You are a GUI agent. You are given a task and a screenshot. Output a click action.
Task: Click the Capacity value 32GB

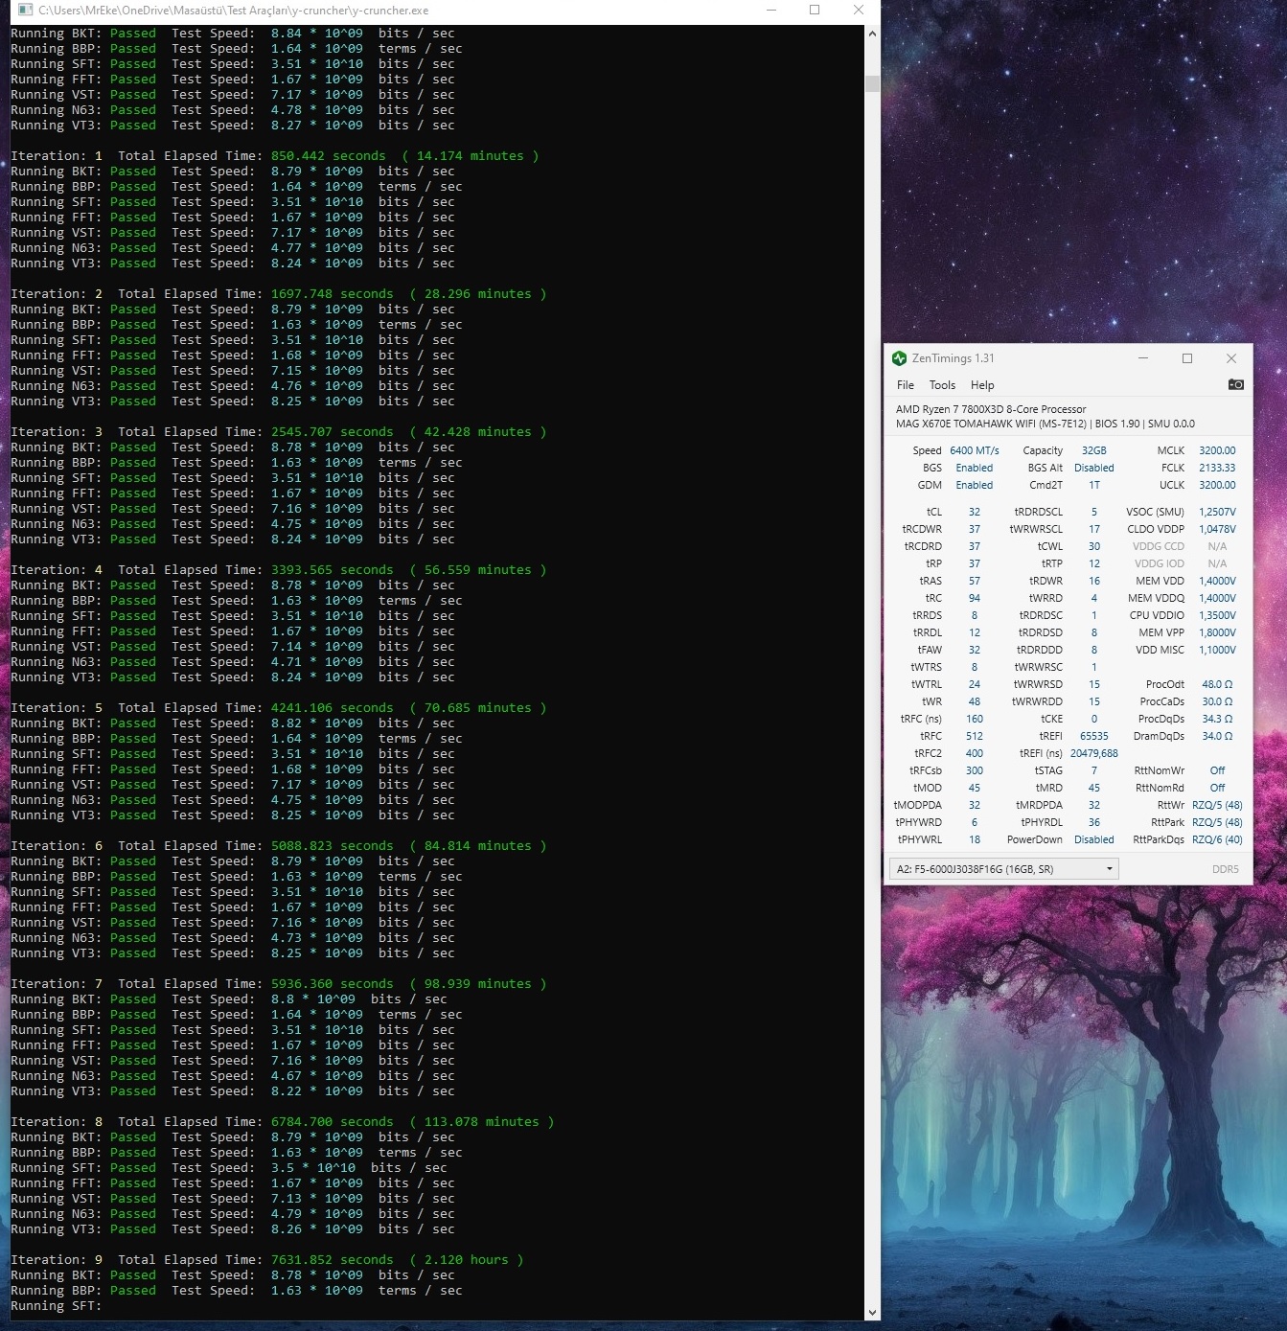coord(1094,450)
